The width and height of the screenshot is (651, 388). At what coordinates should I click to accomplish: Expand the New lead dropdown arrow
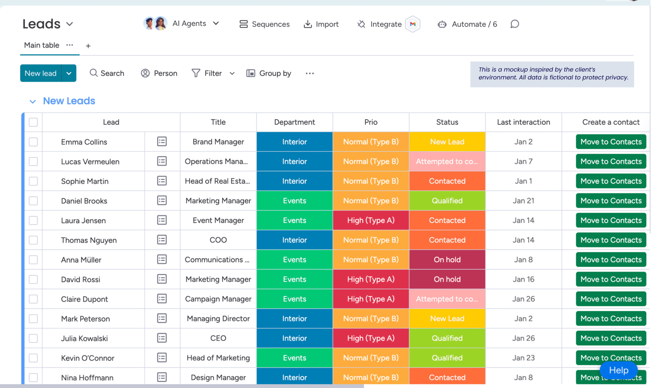[69, 73]
